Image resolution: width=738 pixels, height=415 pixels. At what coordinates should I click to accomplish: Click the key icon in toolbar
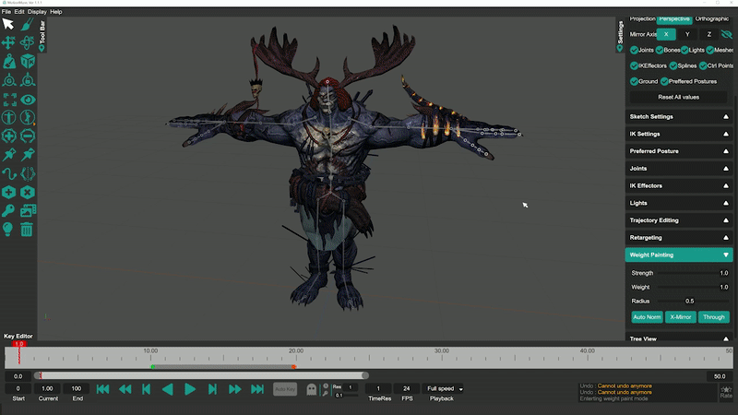pyautogui.click(x=8, y=211)
